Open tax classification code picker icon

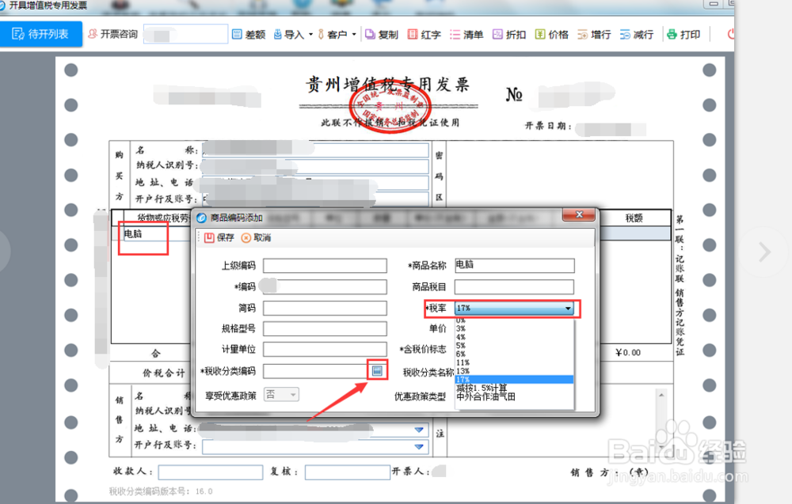[377, 371]
